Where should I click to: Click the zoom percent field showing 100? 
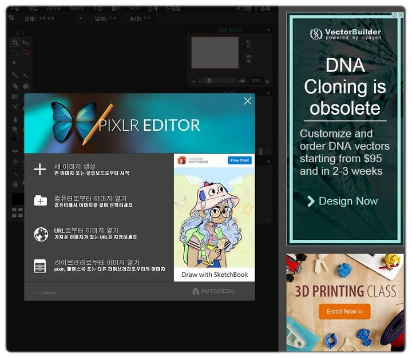(x=255, y=81)
